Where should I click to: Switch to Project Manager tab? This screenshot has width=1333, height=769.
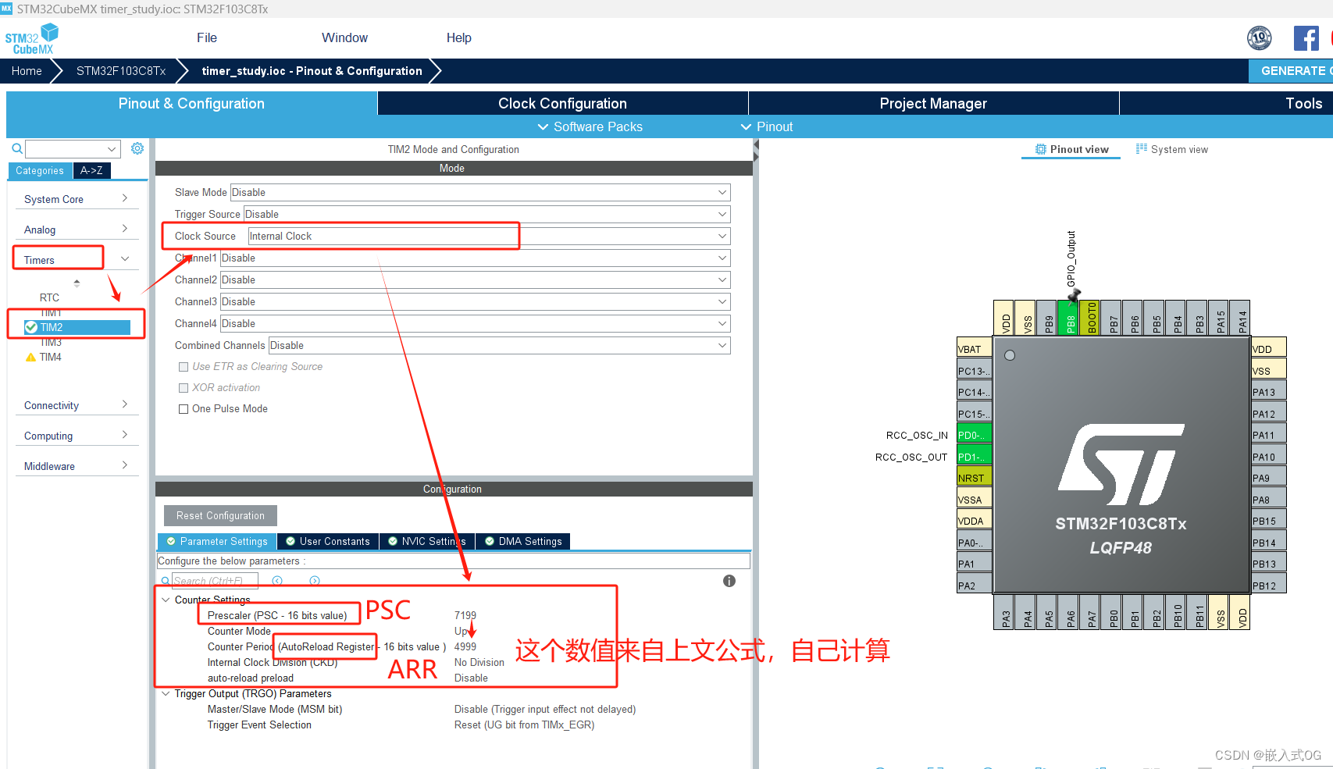(x=933, y=103)
